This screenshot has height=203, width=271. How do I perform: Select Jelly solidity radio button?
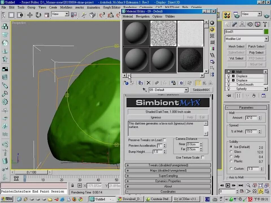(x=231, y=156)
